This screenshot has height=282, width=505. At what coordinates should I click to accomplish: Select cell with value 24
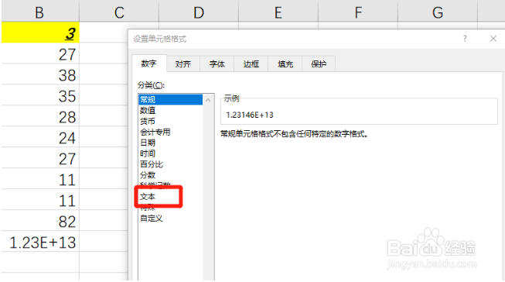(40, 137)
